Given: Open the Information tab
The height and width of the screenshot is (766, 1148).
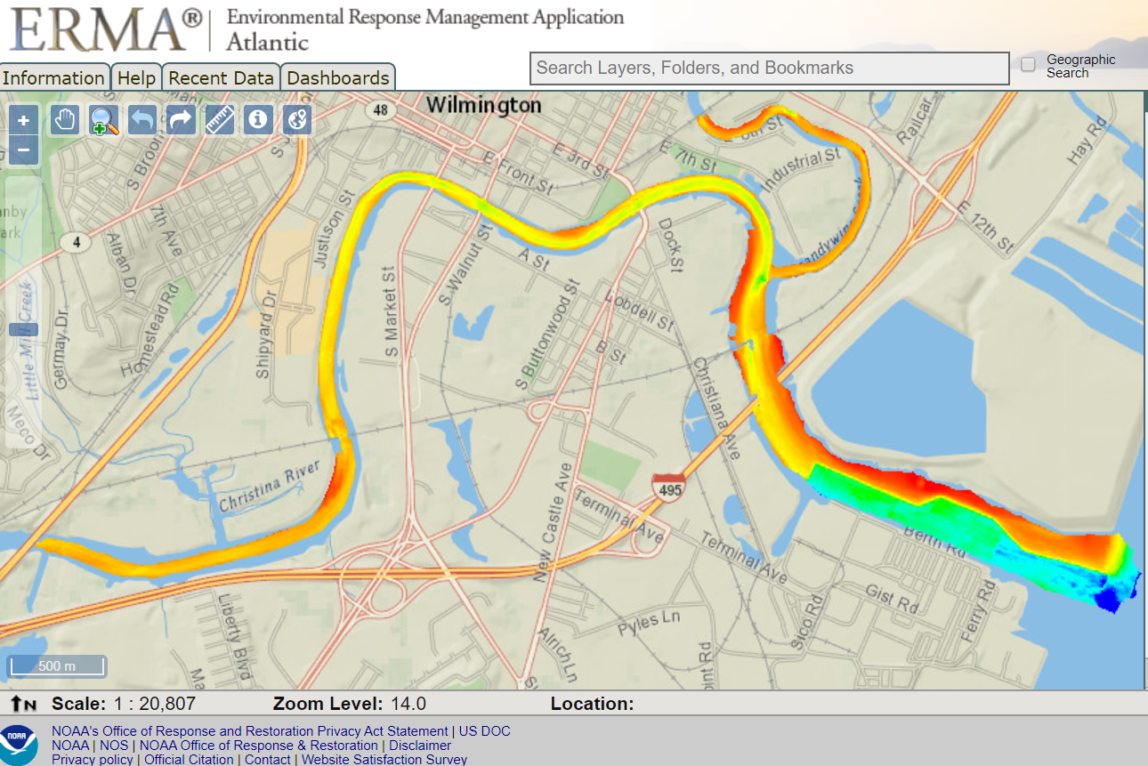Looking at the screenshot, I should (54, 77).
